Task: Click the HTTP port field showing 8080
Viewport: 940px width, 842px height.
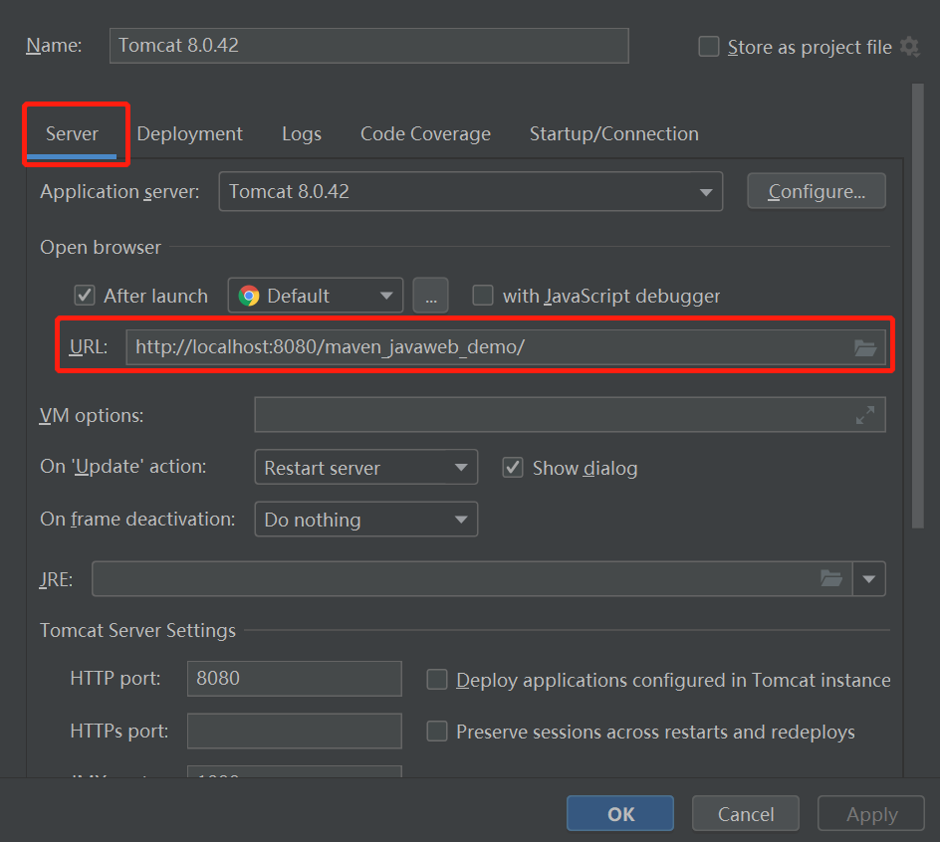Action: (x=295, y=679)
